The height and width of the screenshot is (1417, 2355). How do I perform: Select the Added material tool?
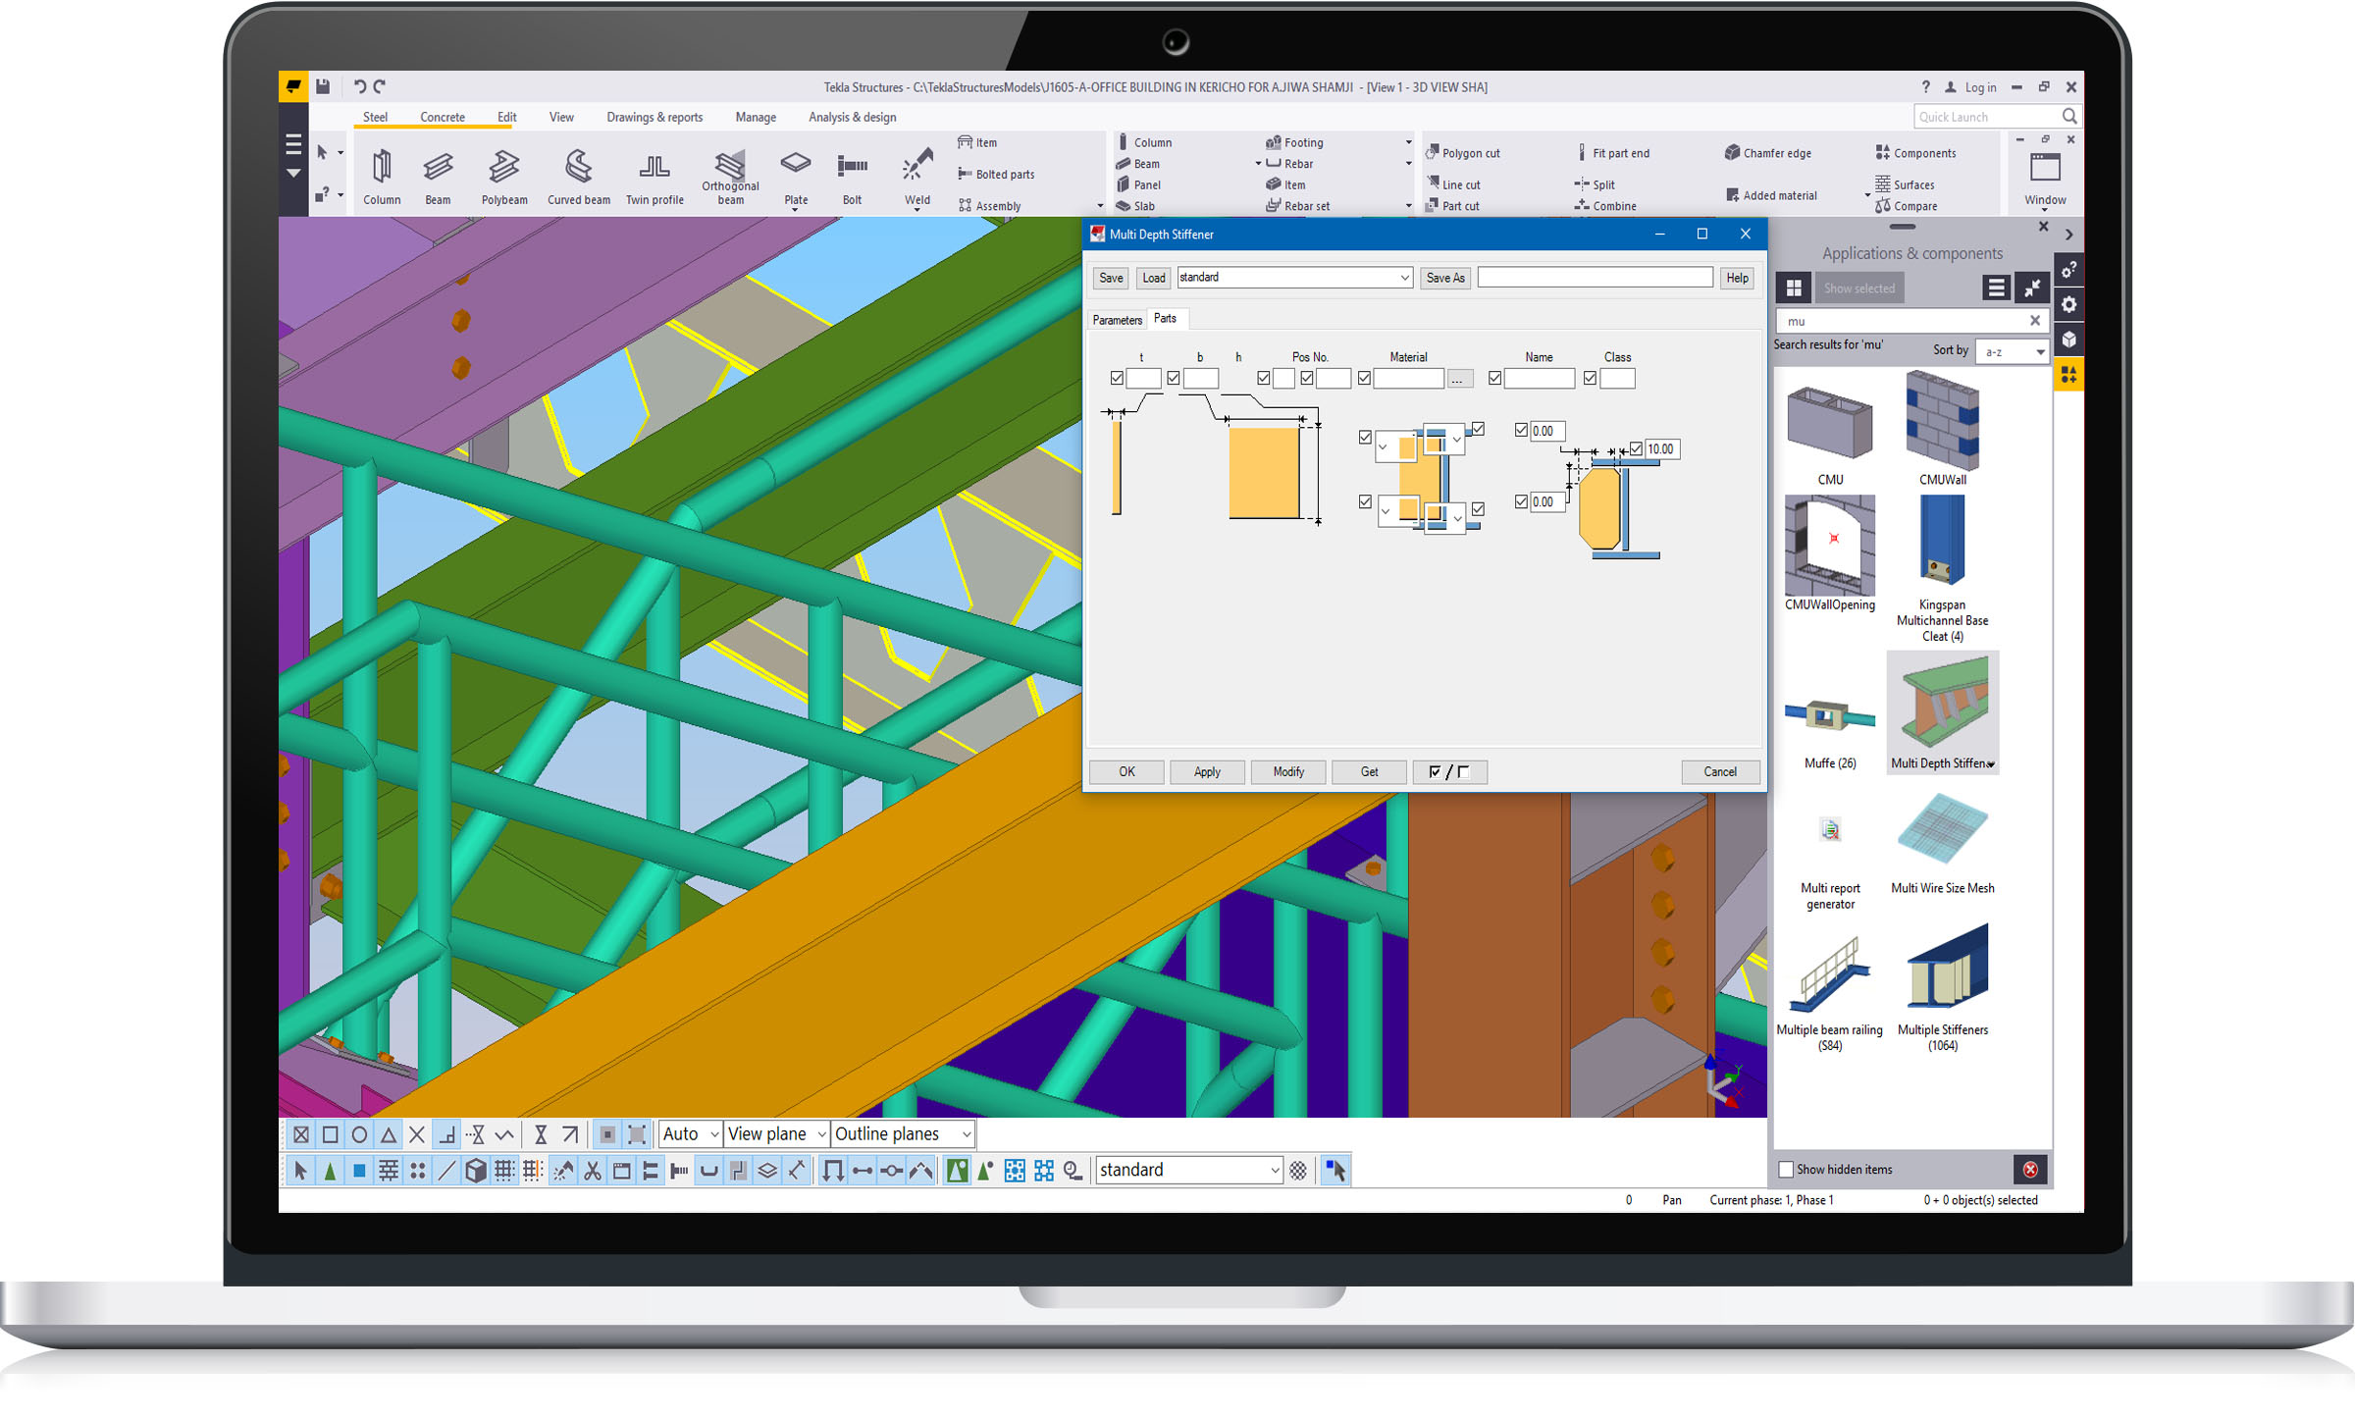1771,195
